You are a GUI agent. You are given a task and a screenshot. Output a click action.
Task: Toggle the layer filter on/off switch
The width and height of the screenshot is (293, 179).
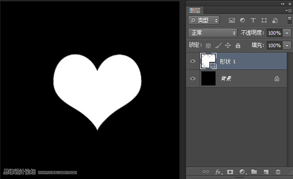(289, 20)
